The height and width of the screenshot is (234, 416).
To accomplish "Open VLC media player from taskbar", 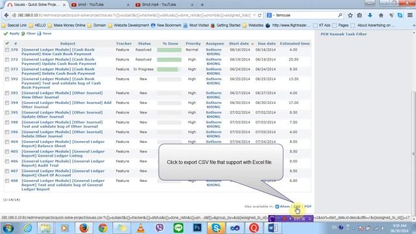I will coord(140,228).
